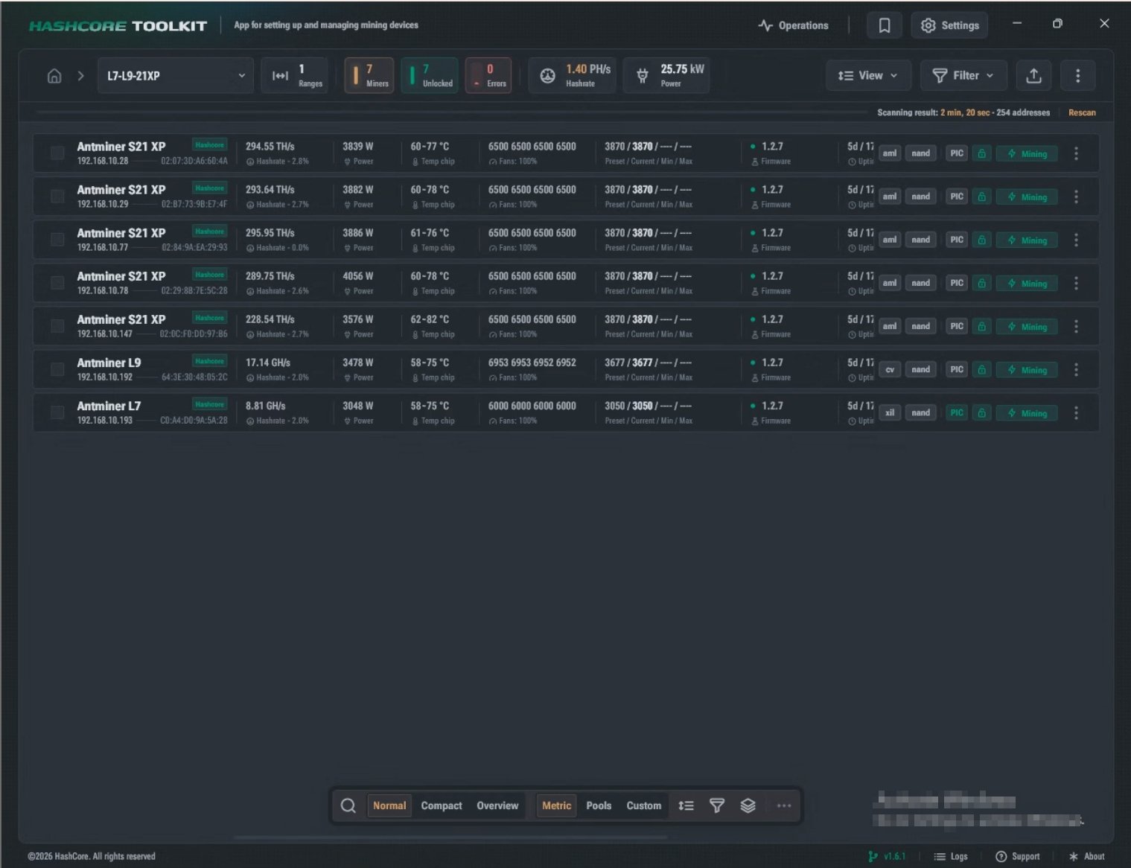Click the hashrate gauge icon
The width and height of the screenshot is (1131, 868).
pyautogui.click(x=547, y=76)
